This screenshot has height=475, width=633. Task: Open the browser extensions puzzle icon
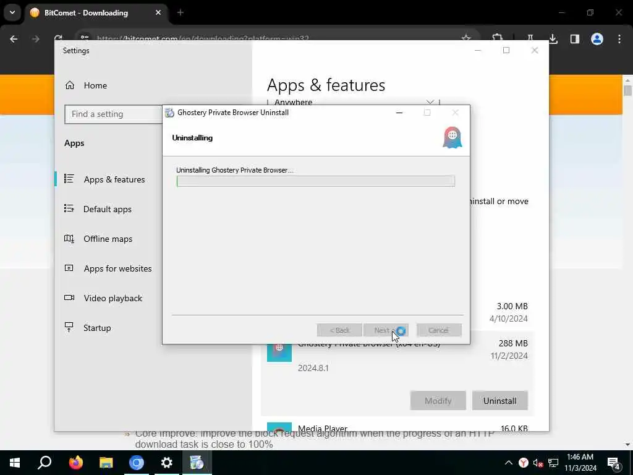coord(498,39)
